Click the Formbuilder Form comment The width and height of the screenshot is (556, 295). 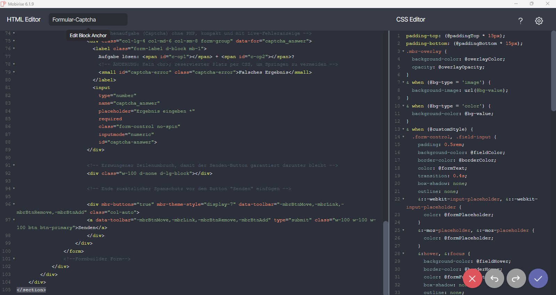point(97,259)
